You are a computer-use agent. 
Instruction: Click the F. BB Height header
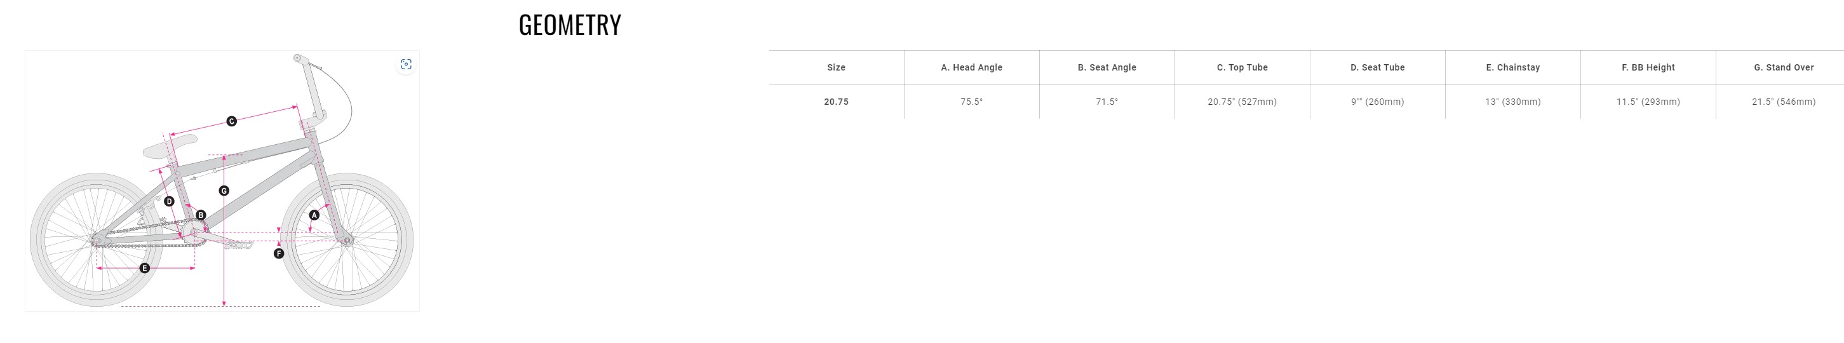pos(1647,67)
